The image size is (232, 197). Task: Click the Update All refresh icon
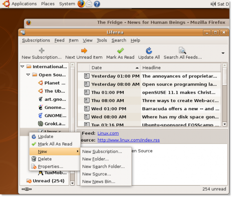point(149,51)
